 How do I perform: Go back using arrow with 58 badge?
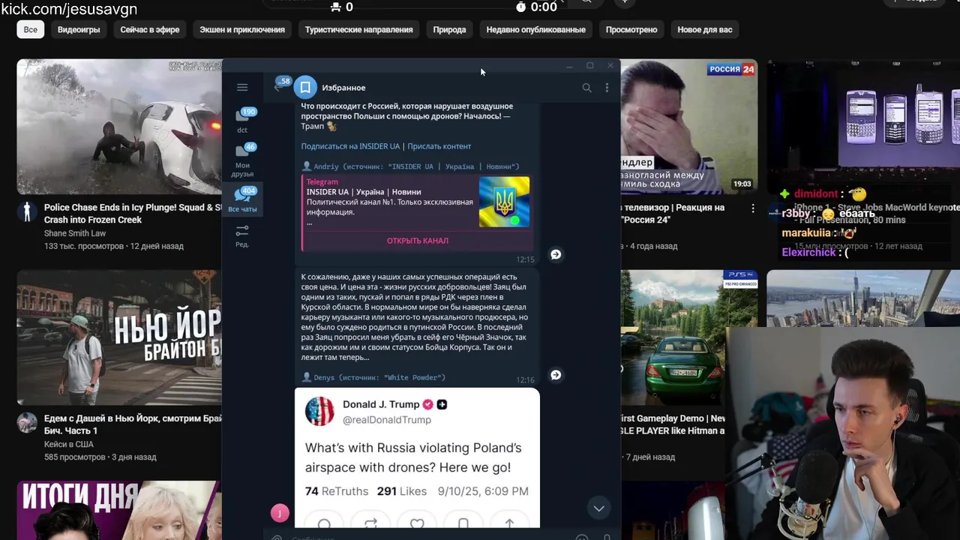278,87
